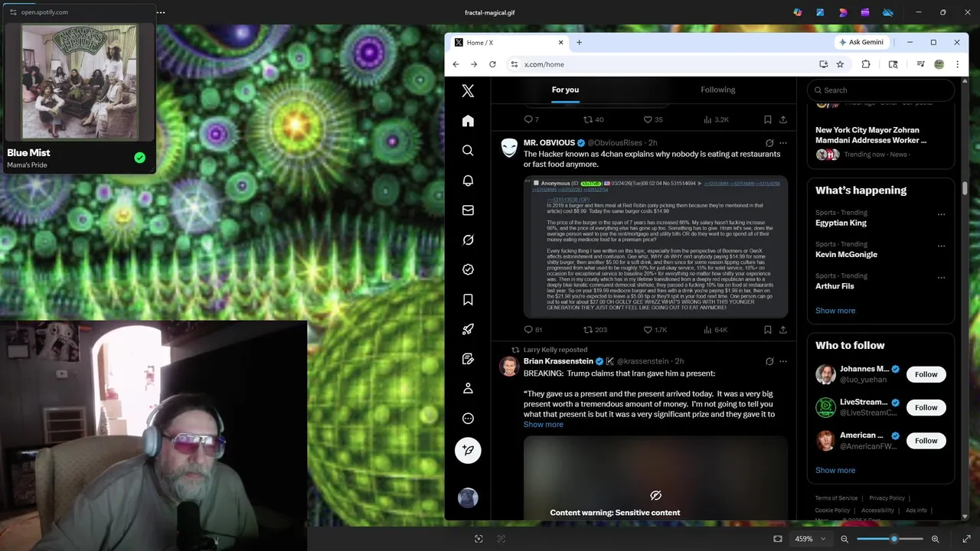Open the Zohran Mamdani news story

point(871,135)
